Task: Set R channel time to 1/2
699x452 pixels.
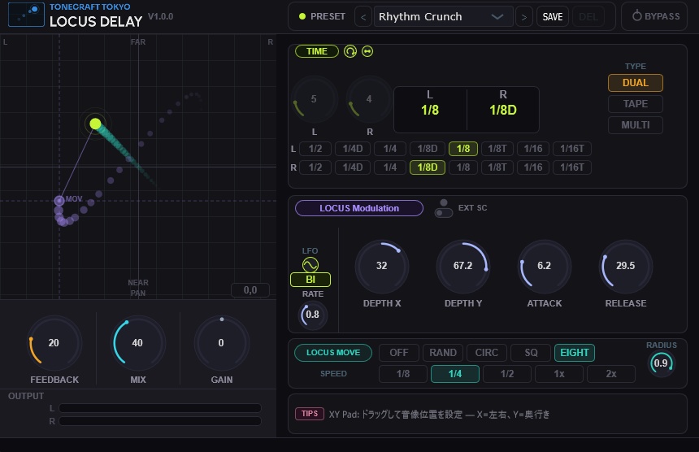Action: 315,167
